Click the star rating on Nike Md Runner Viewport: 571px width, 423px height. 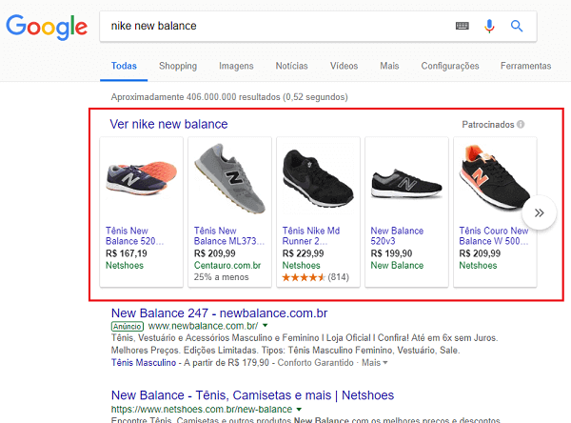(304, 277)
